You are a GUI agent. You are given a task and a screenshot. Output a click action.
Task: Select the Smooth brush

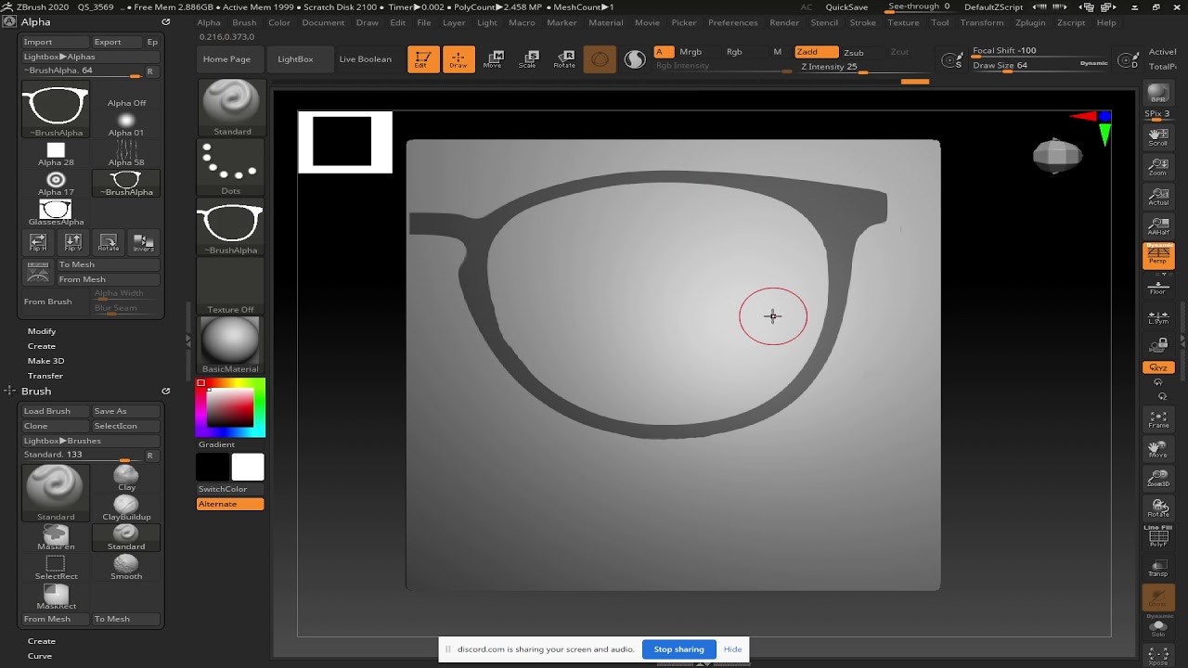[x=126, y=568]
